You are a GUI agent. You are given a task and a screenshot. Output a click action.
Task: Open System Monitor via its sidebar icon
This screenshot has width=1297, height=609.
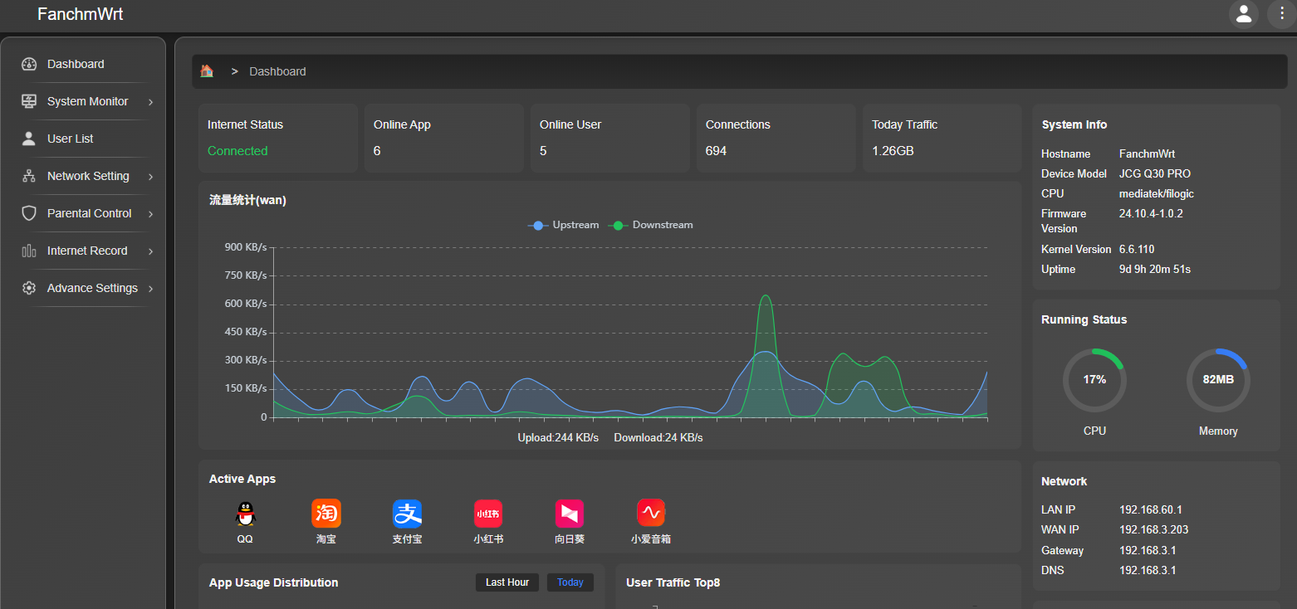click(29, 100)
